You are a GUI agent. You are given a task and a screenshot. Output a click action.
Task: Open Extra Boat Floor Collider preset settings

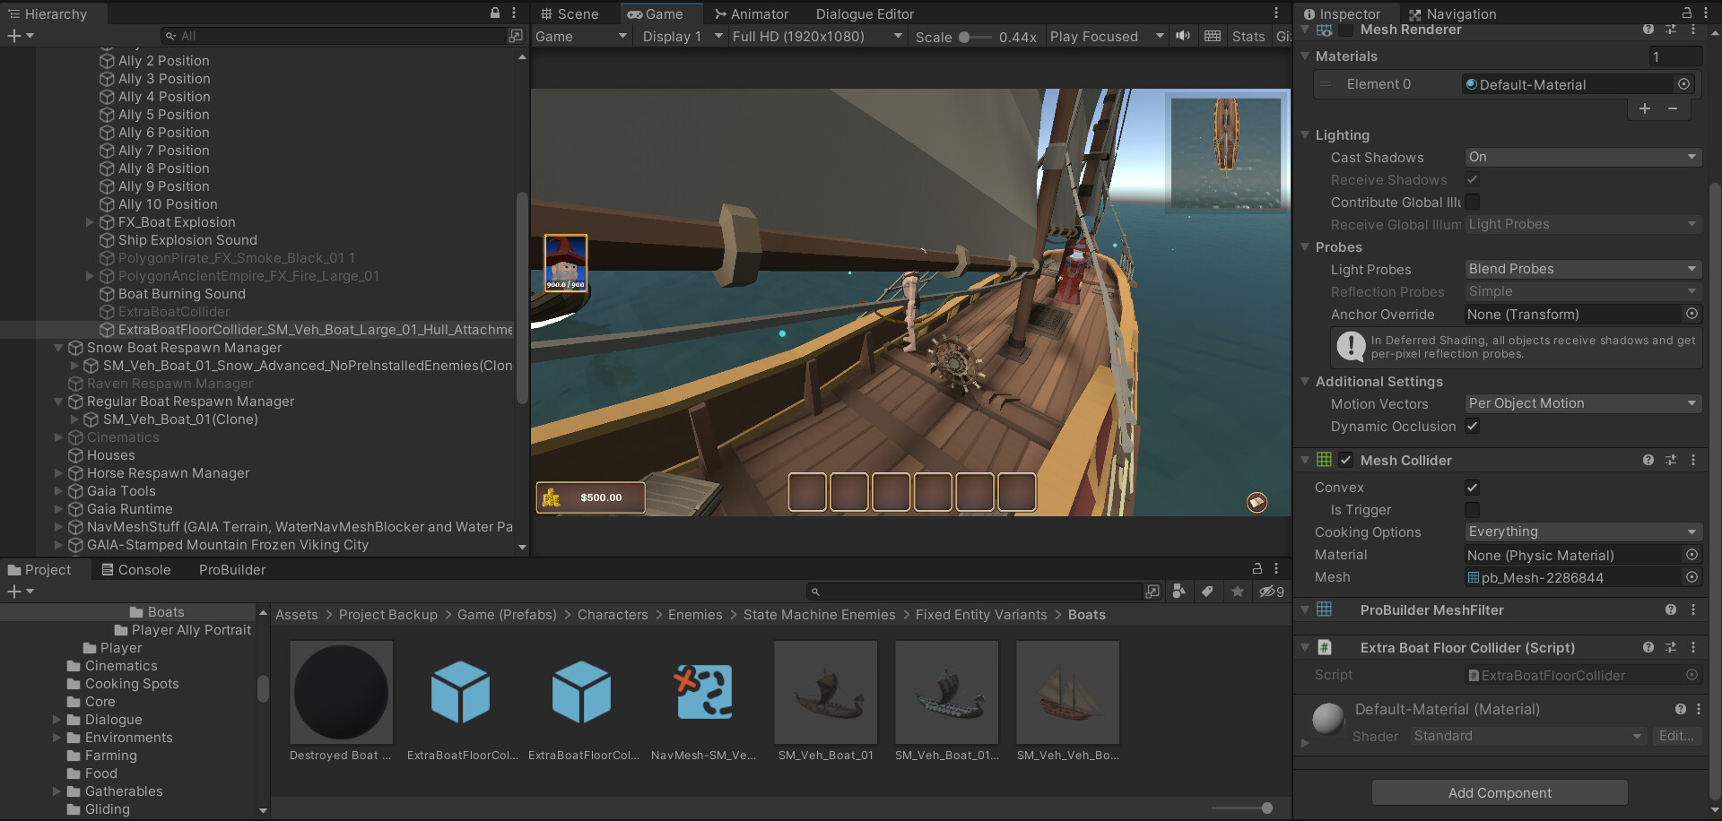tap(1671, 647)
